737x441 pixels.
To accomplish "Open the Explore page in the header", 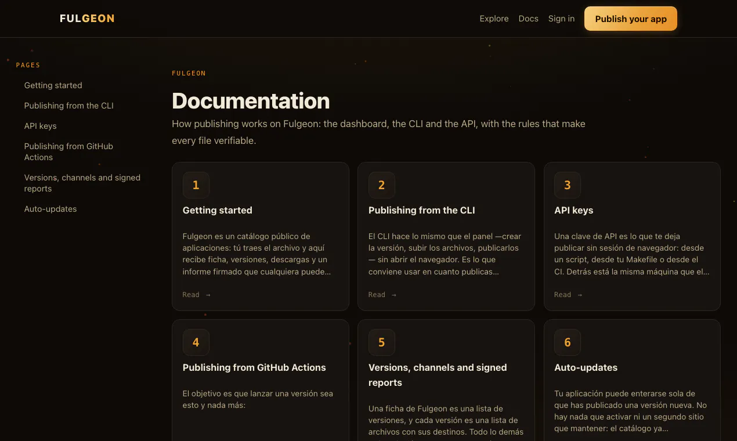I will (x=494, y=19).
